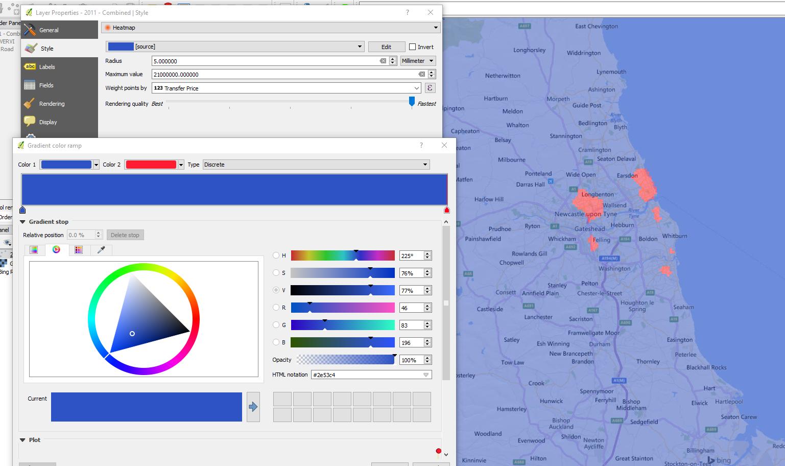This screenshot has width=785, height=466.
Task: Click the Hue gradient slider
Action: click(343, 255)
